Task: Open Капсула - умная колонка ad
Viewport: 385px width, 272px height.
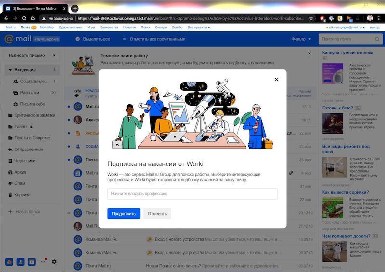Action: click(x=347, y=53)
